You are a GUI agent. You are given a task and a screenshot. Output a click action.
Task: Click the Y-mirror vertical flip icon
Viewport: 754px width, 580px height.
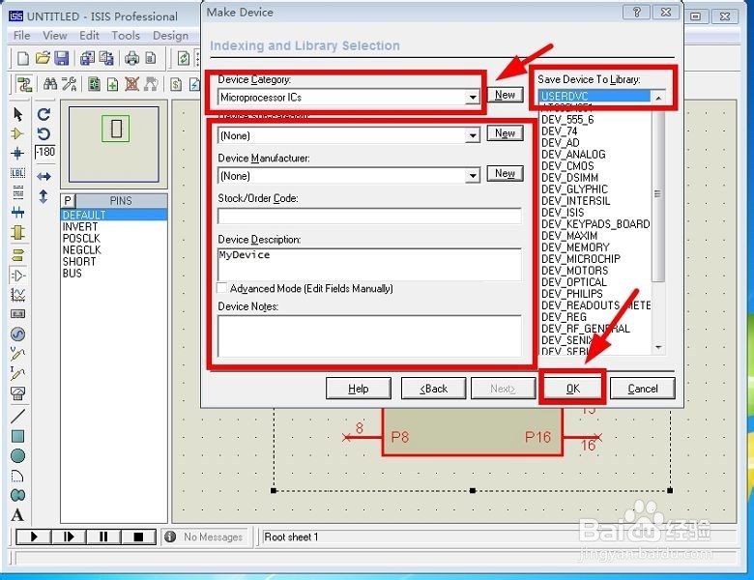click(43, 196)
